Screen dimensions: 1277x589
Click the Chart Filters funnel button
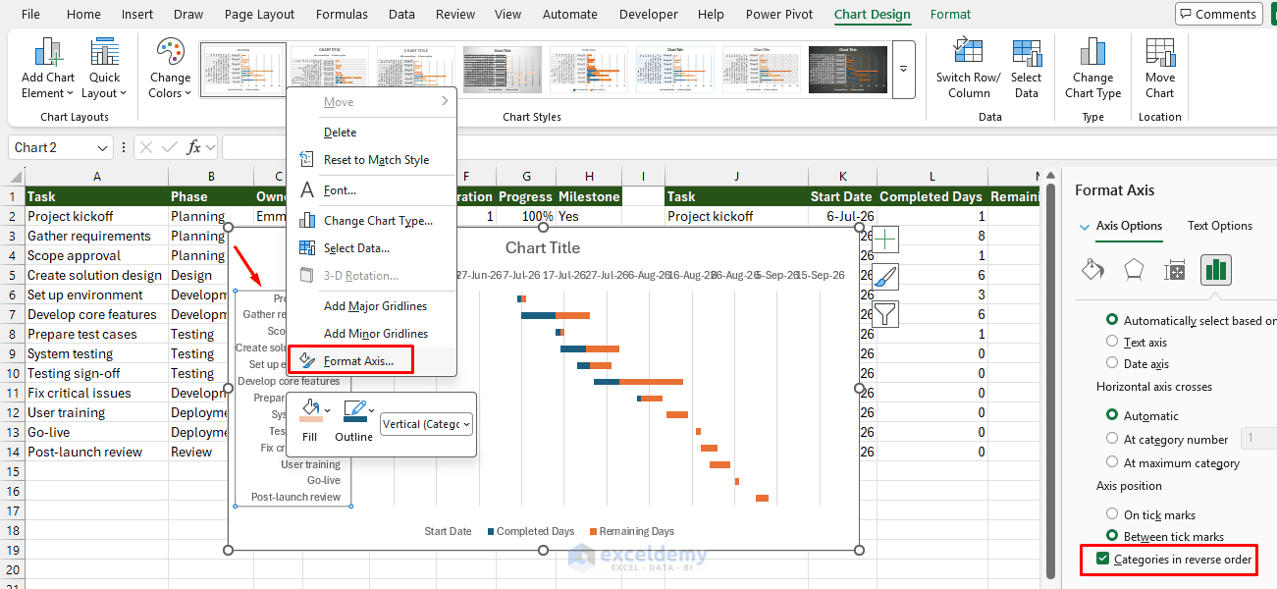(885, 314)
